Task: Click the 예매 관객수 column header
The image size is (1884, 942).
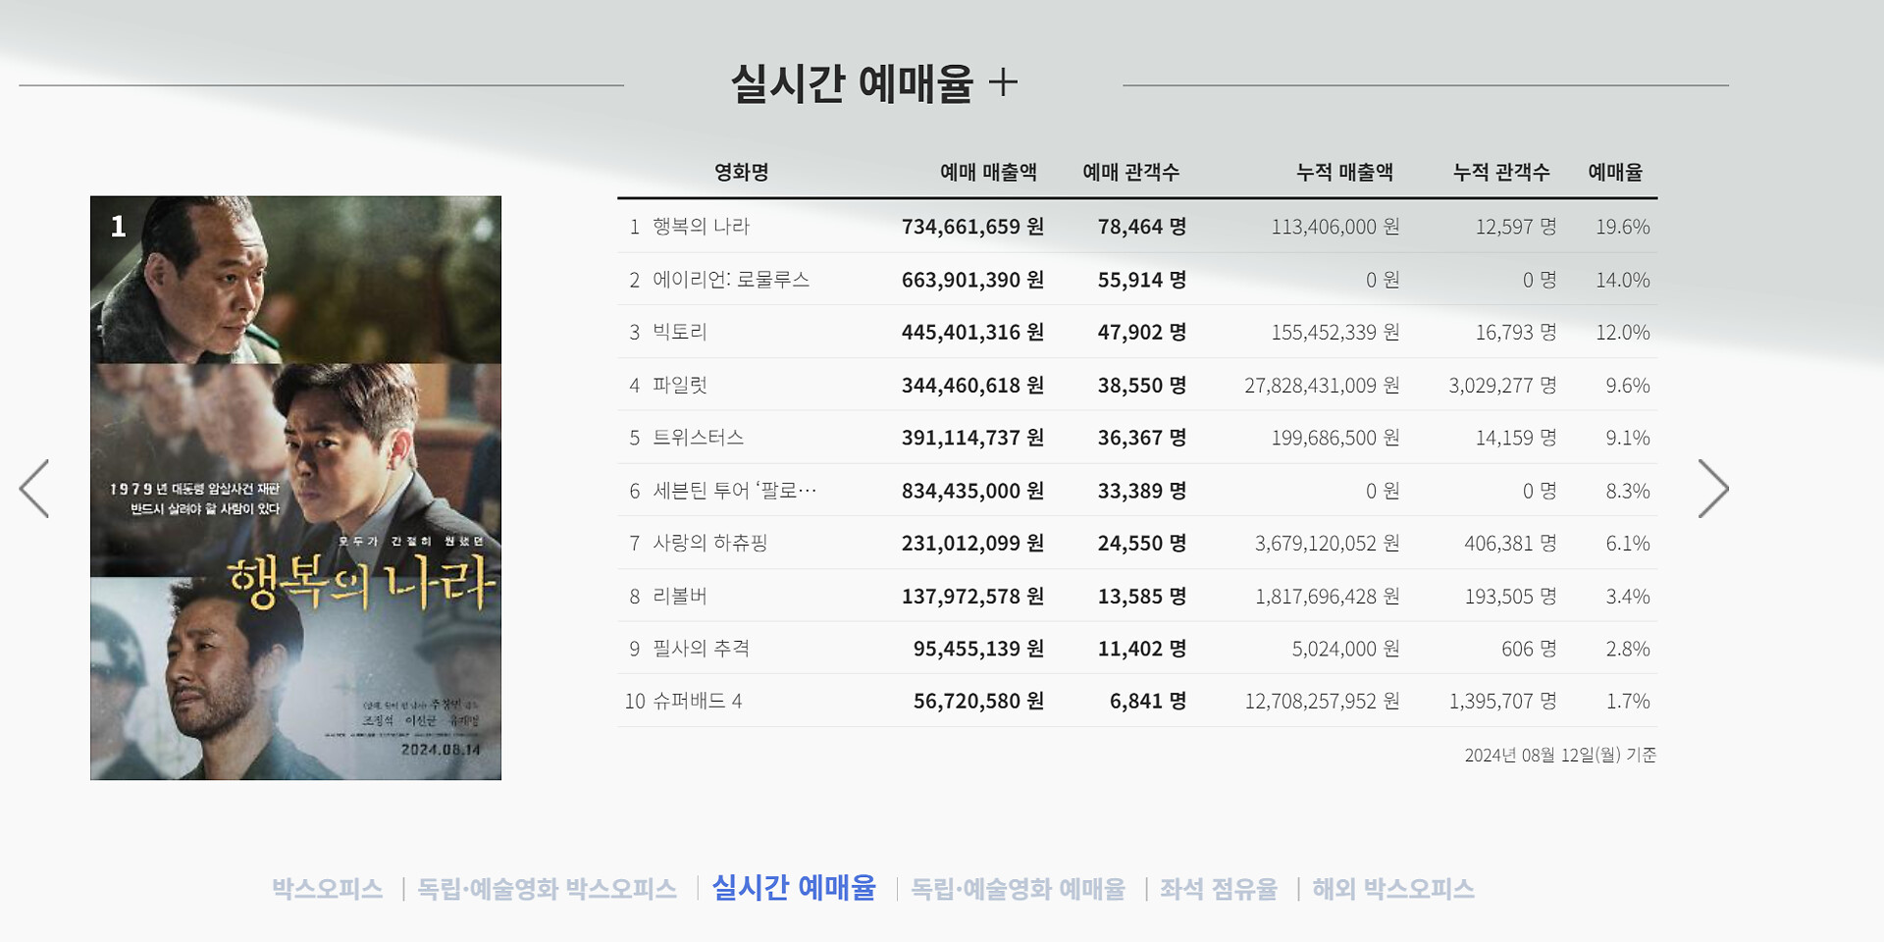Action: click(x=1130, y=173)
